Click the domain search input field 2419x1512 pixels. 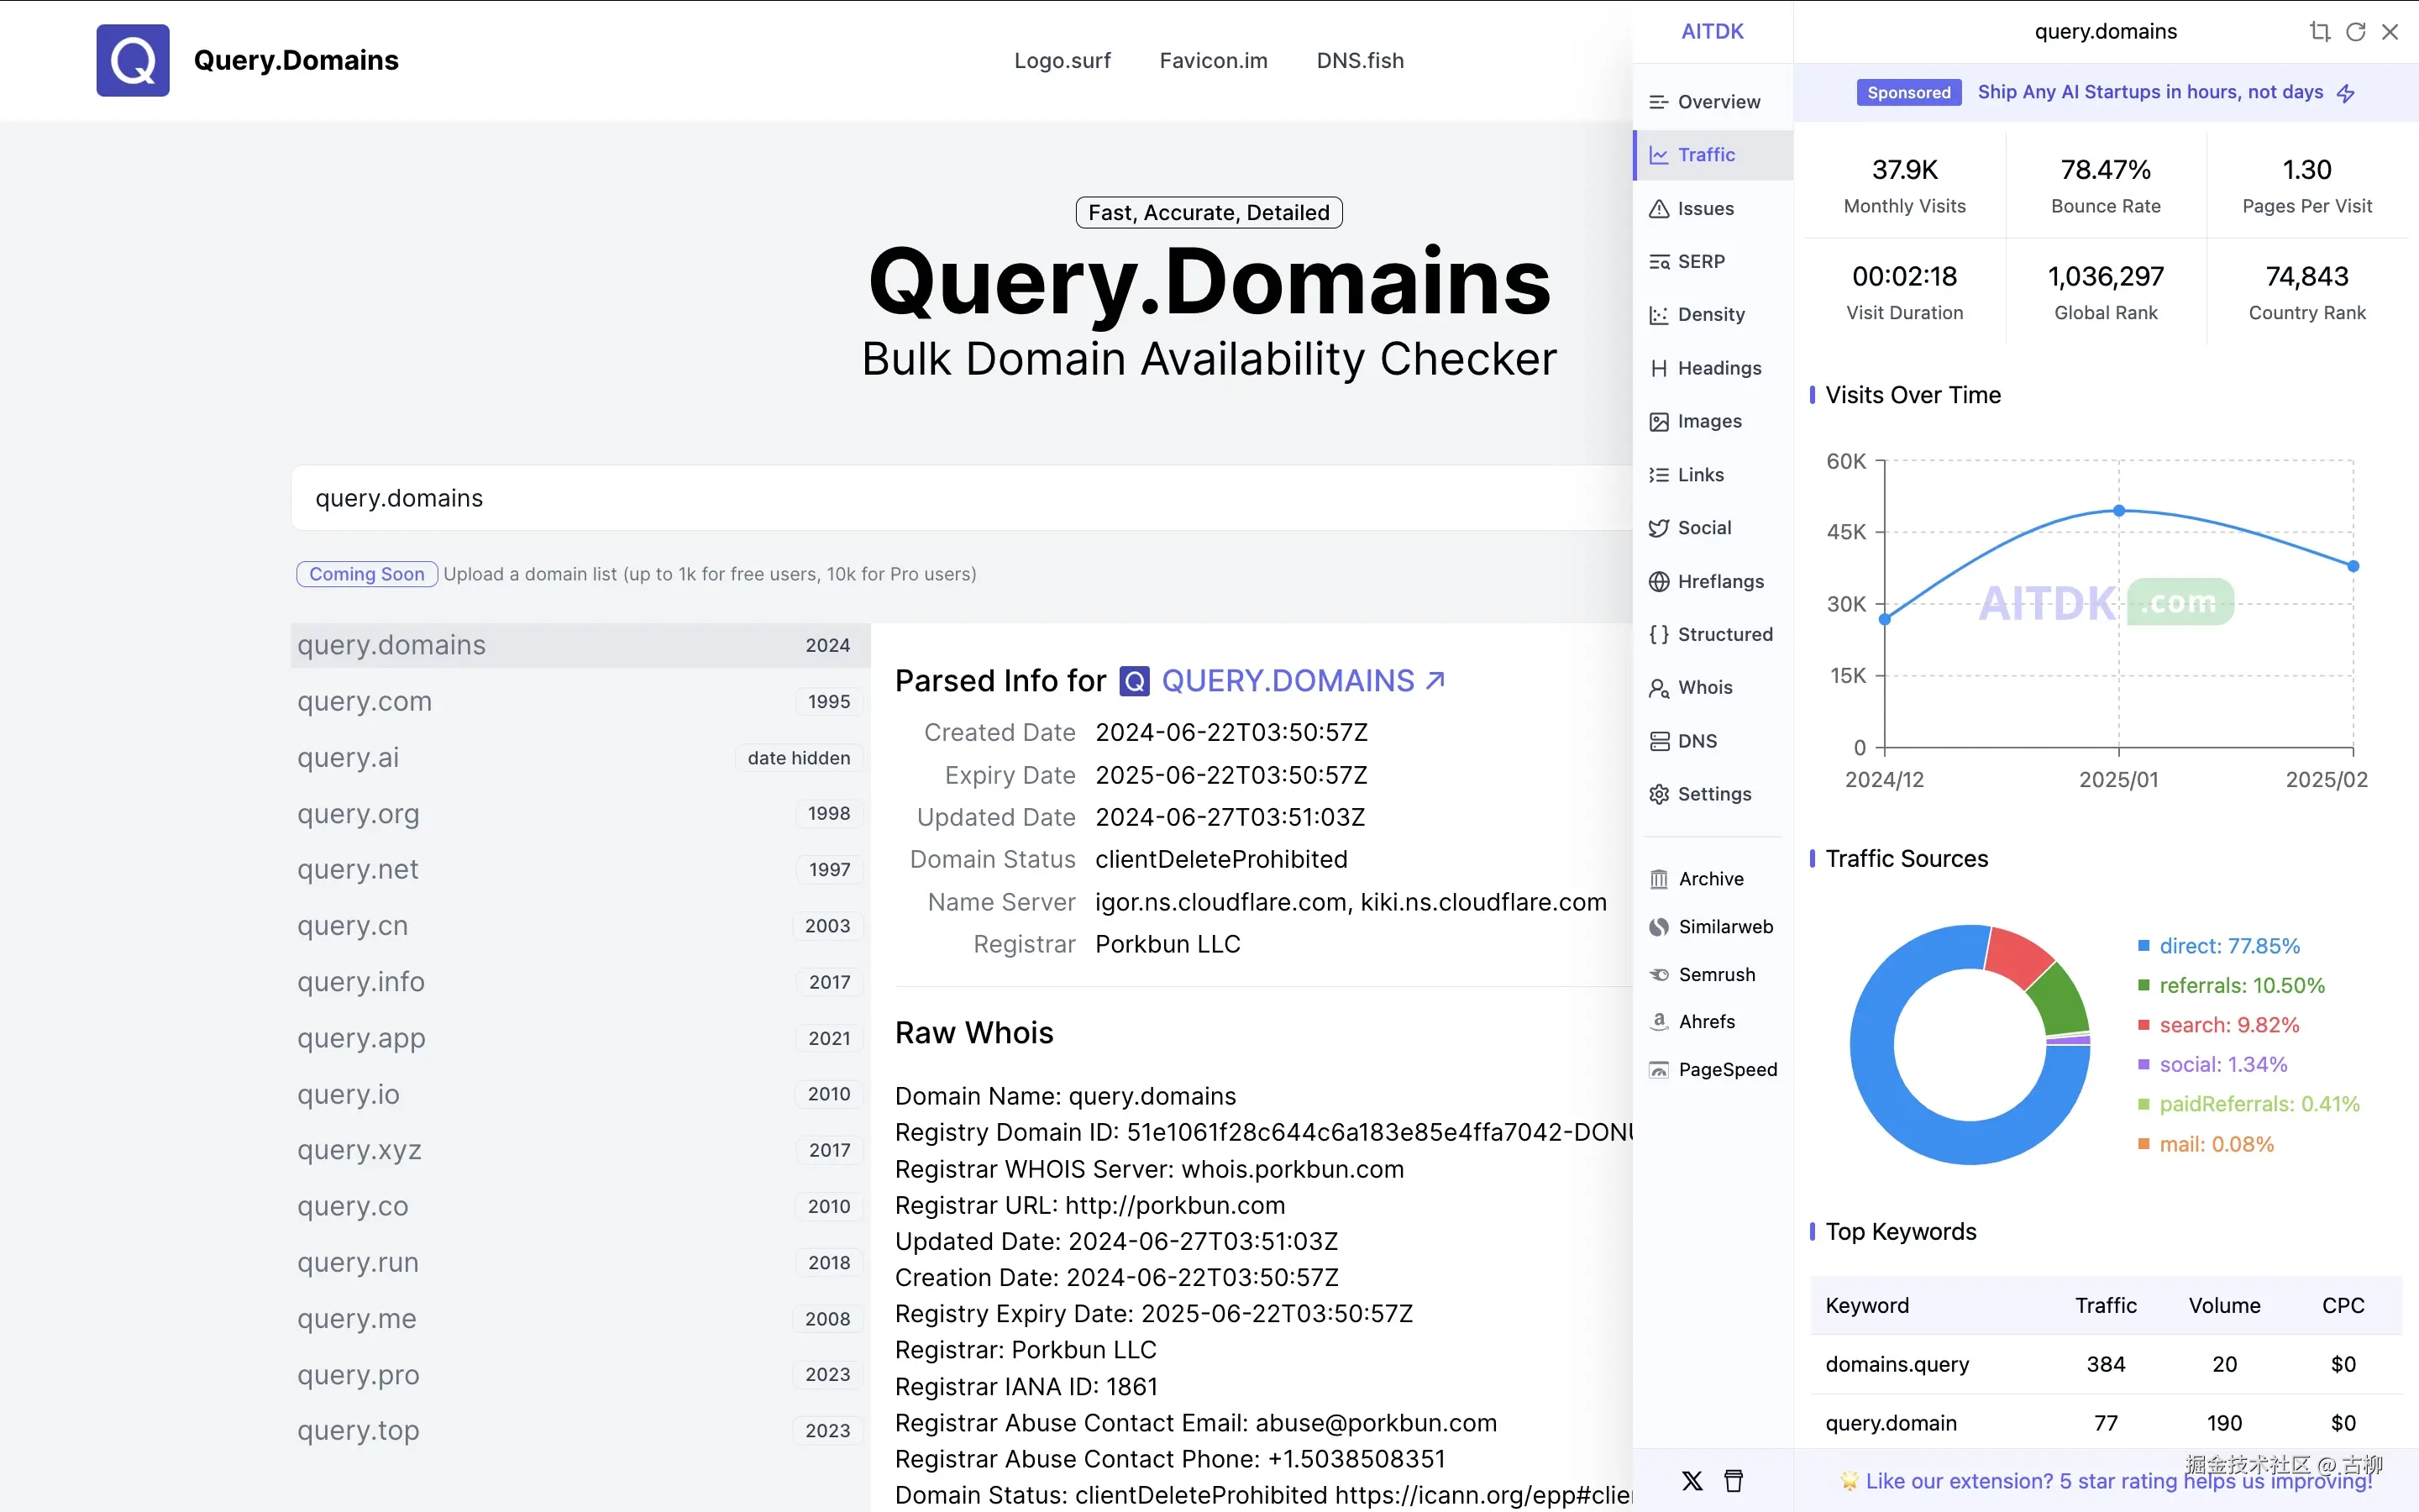[959, 498]
